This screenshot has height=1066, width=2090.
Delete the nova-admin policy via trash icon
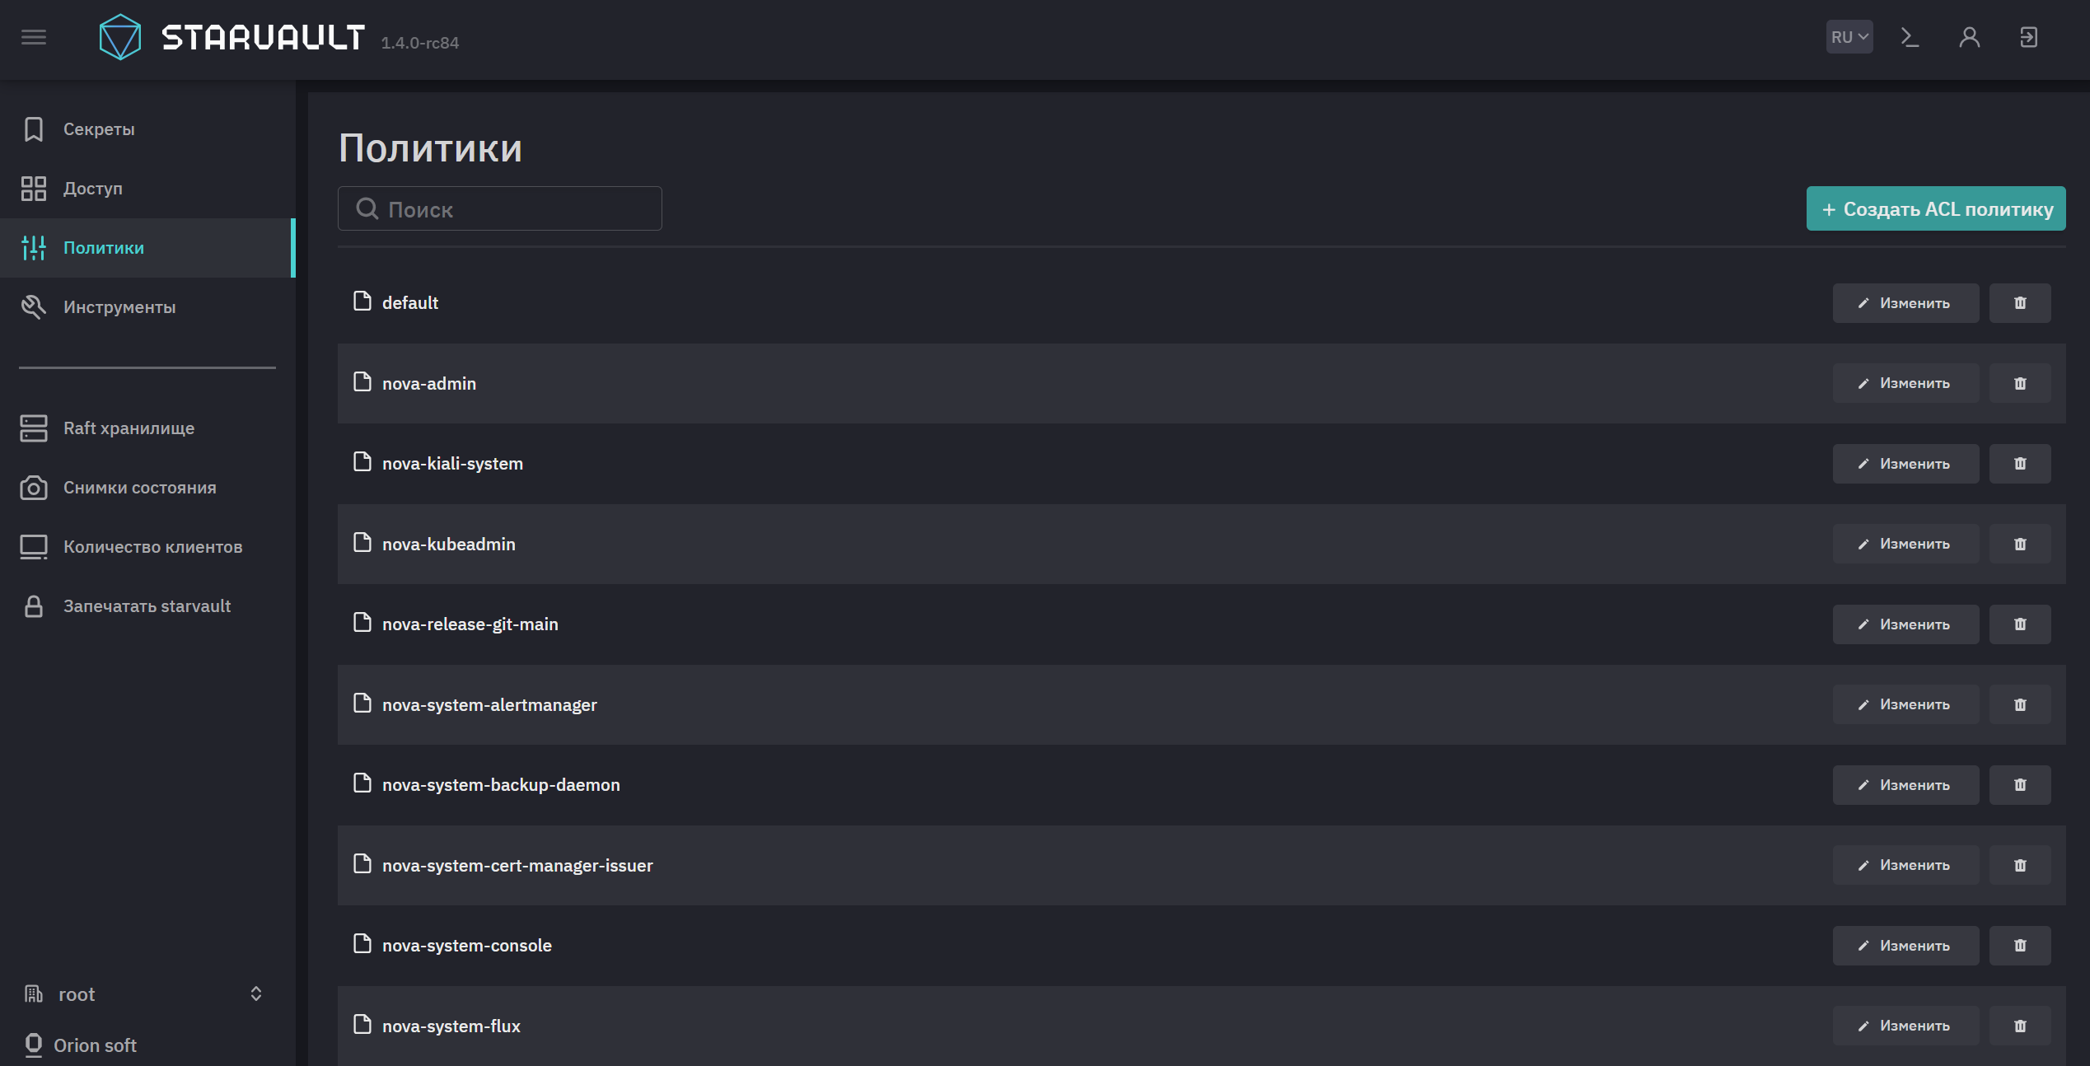[2020, 383]
